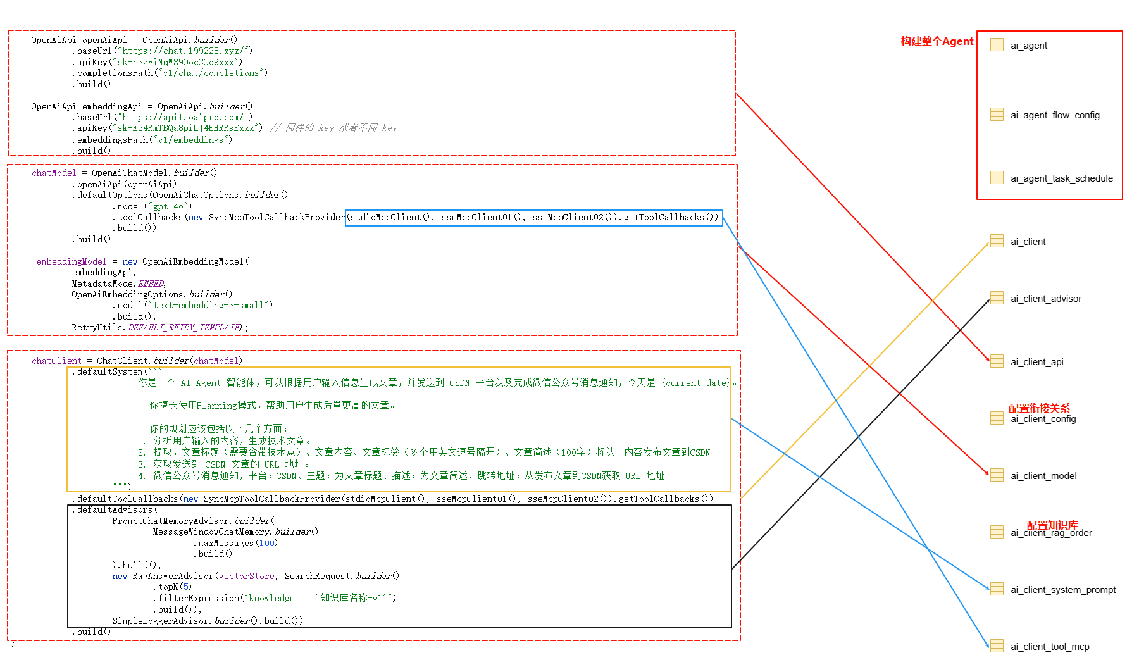Select the ai_client_config table name text
This screenshot has height=667, width=1139.
1043,420
